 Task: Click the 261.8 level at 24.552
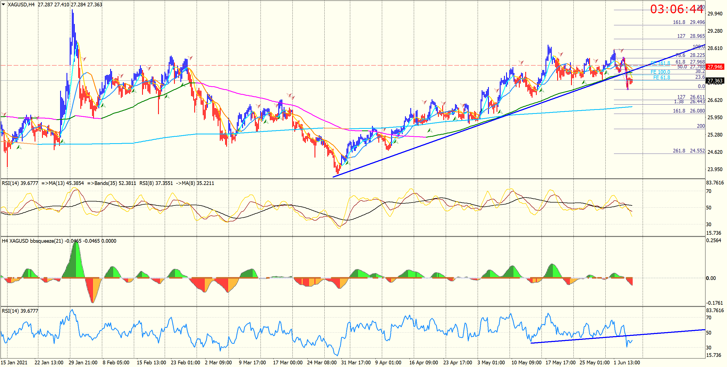(689, 151)
